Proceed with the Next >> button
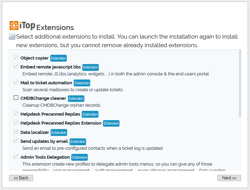 click(229, 178)
